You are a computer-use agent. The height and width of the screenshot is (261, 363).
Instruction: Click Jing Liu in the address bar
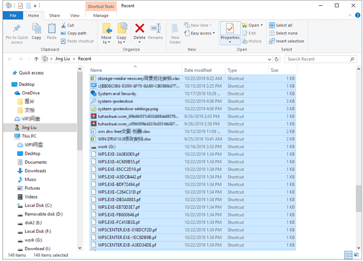pos(62,59)
